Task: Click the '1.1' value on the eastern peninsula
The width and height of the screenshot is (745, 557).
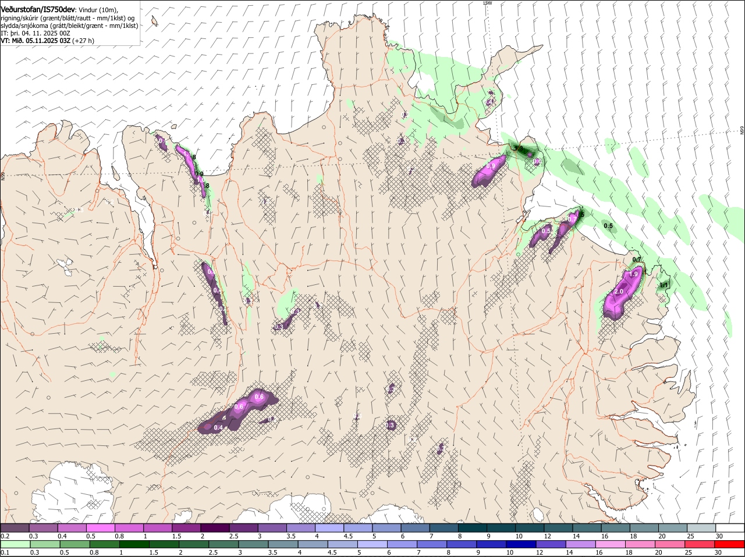Action: 664,285
